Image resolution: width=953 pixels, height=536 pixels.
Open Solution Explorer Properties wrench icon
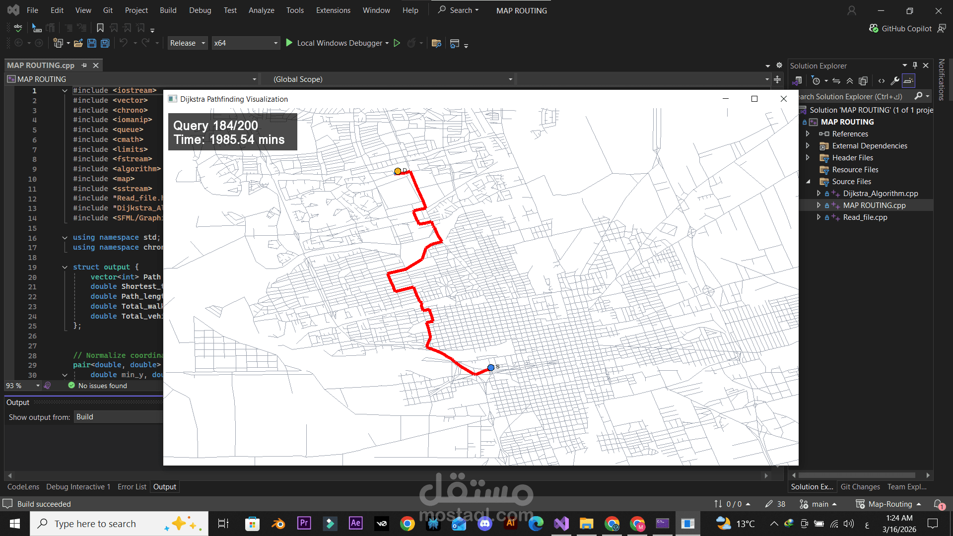895,81
